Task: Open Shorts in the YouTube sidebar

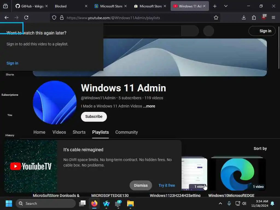Action: (10, 74)
